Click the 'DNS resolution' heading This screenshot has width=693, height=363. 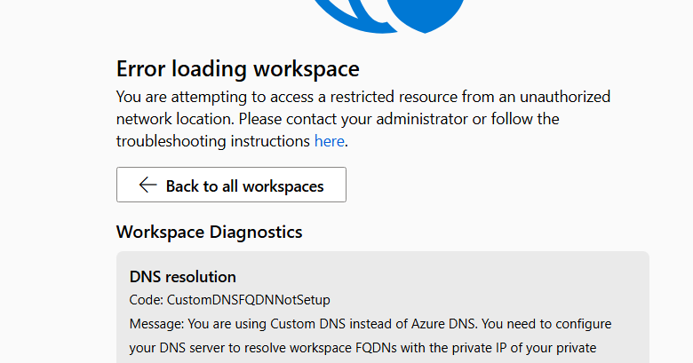(x=182, y=277)
